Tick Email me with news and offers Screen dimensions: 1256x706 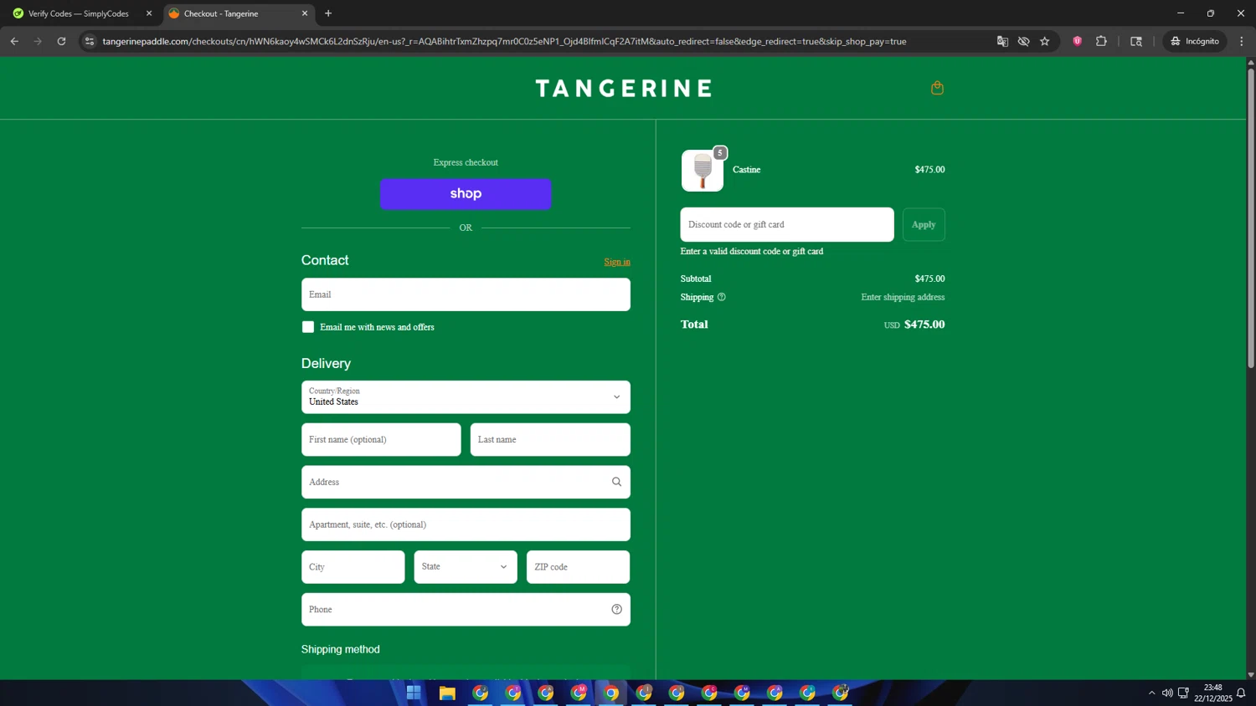point(308,327)
